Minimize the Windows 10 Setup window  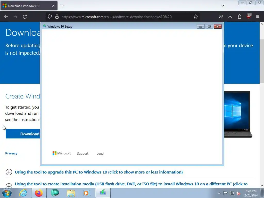click(x=201, y=27)
